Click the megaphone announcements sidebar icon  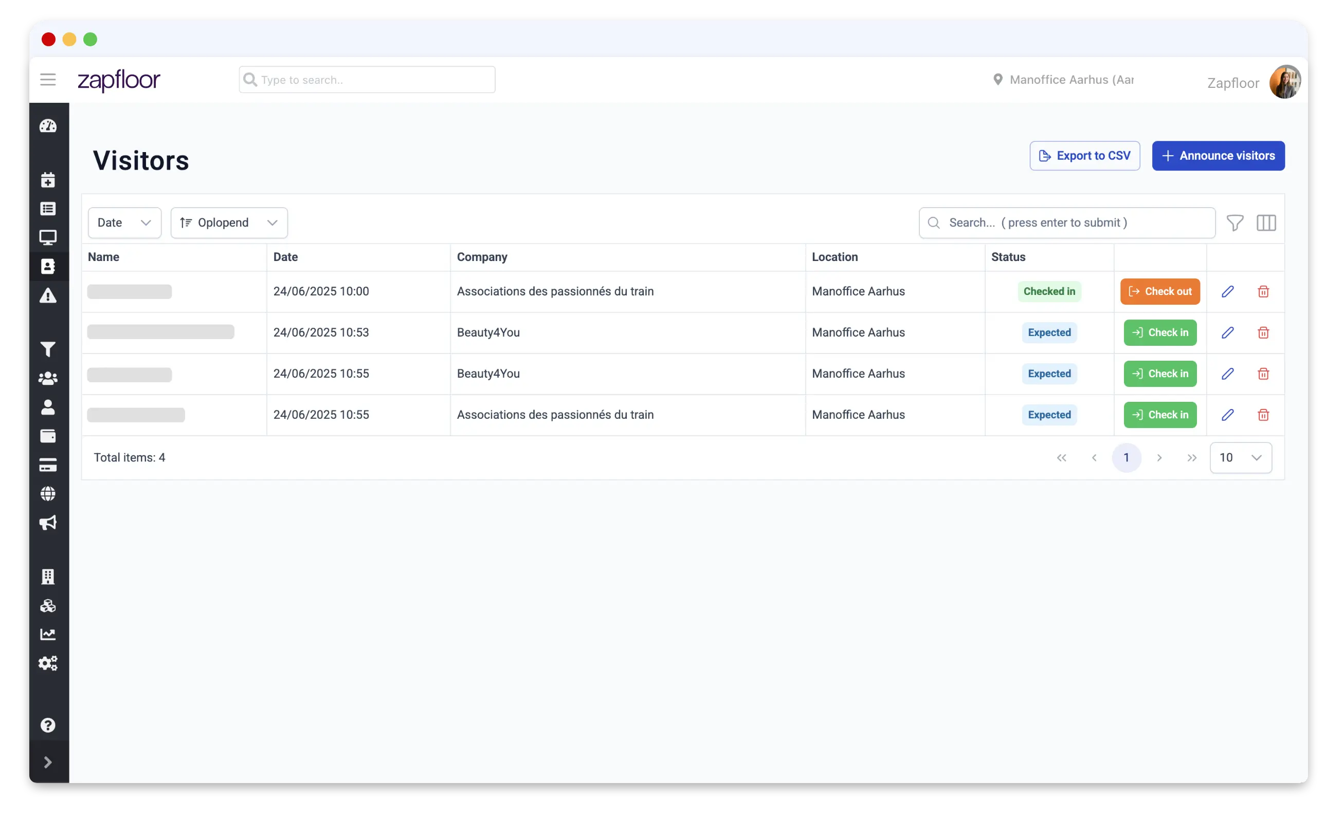click(x=48, y=523)
